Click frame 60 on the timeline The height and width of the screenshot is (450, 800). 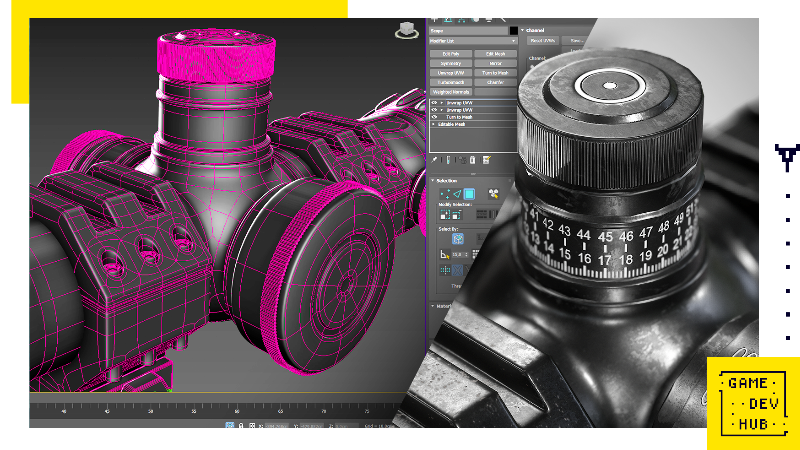(x=237, y=411)
